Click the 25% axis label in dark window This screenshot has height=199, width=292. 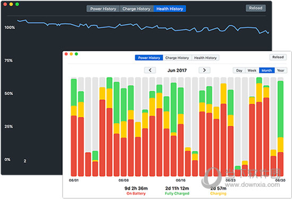click(8, 126)
